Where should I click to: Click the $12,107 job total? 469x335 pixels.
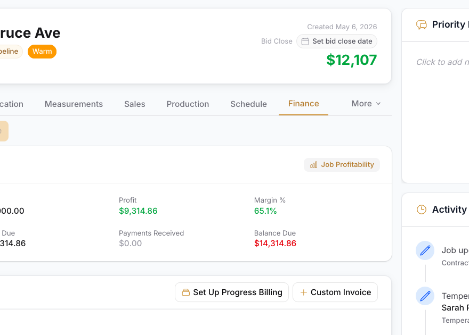351,60
